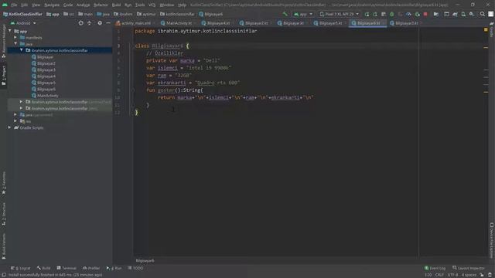Image resolution: width=495 pixels, height=278 pixels.
Task: Toggle the tool window bars icon in status bar
Action: tap(4, 275)
